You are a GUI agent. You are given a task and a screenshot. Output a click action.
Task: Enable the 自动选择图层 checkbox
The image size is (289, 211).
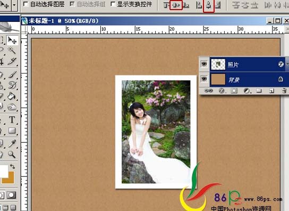click(25, 4)
